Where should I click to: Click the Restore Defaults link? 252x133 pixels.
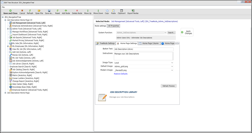pos(121,74)
